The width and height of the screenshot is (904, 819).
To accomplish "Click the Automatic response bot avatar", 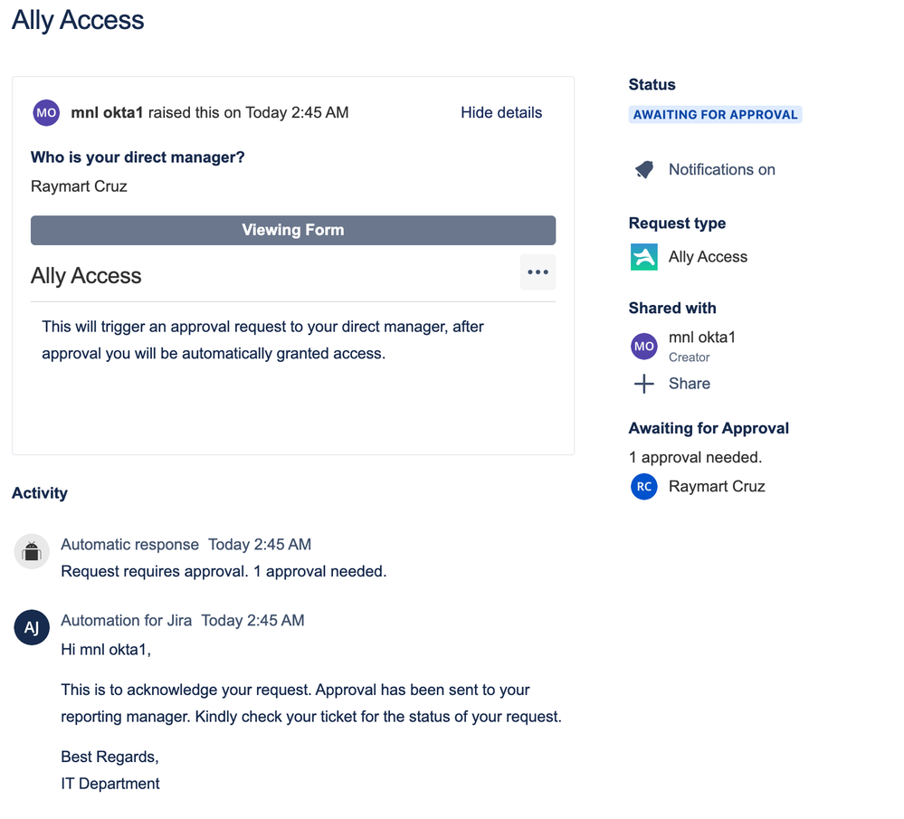I will coord(32,551).
